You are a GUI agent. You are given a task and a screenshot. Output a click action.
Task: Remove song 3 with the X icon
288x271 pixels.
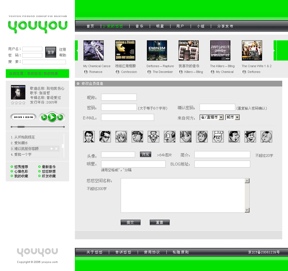click(x=56, y=149)
